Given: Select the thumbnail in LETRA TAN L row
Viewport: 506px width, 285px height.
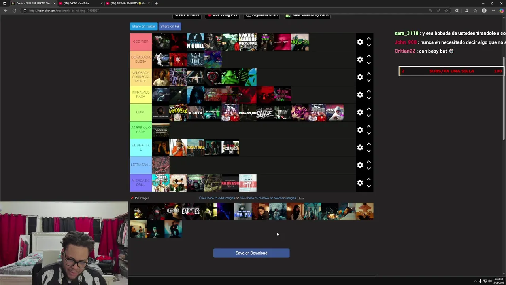Looking at the screenshot, I should tap(160, 165).
